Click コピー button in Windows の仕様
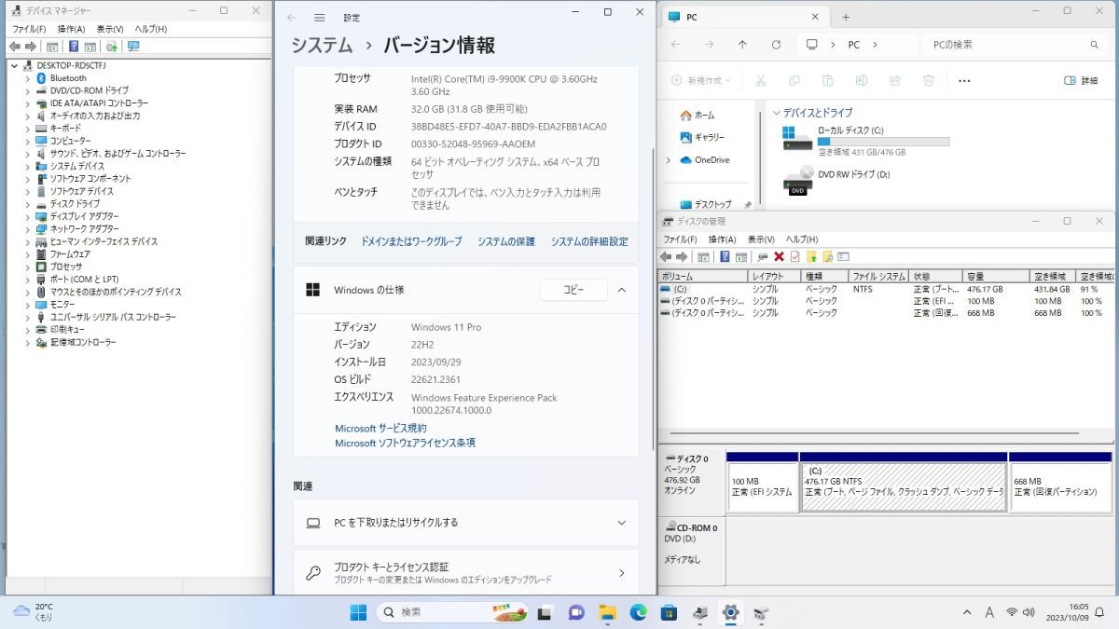The height and width of the screenshot is (629, 1119). 573,290
